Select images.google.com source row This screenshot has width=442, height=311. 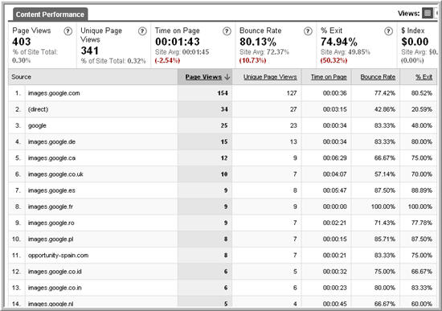(x=54, y=93)
